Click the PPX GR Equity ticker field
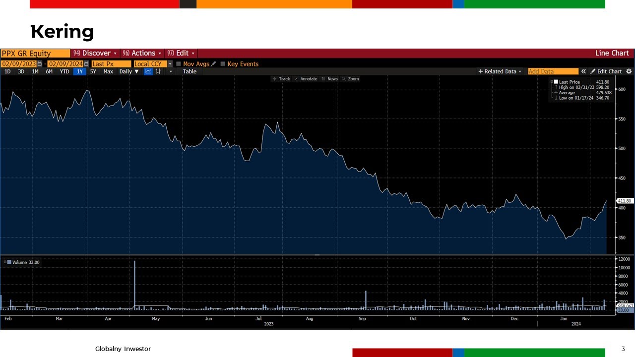Image resolution: width=635 pixels, height=357 pixels. click(x=36, y=53)
